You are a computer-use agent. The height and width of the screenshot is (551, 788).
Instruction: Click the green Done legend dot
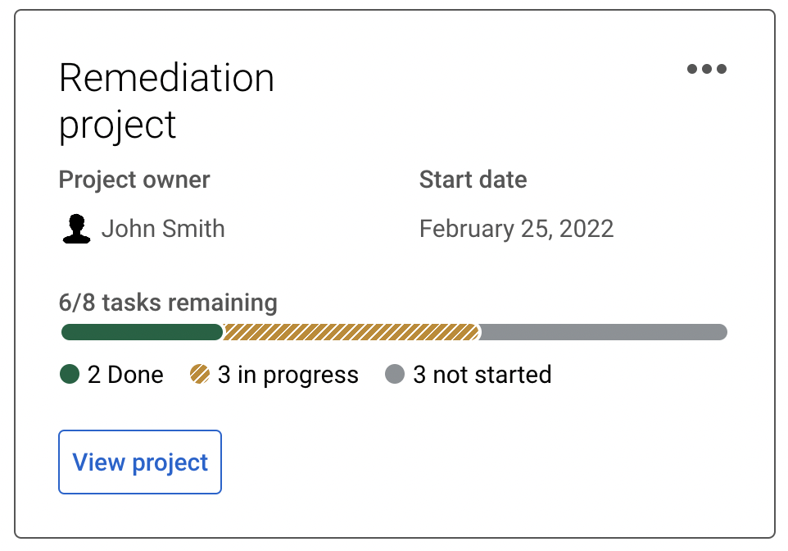pos(70,375)
